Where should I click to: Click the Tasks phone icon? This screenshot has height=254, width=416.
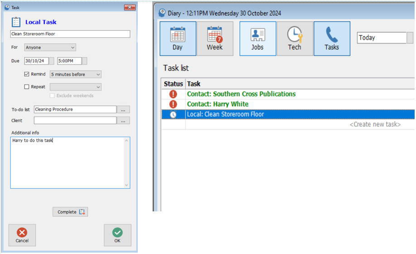pyautogui.click(x=332, y=39)
